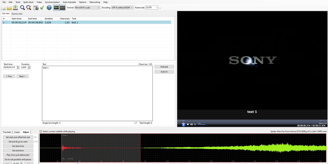328x164 pixels.
Task: Click Set start and offset the rest
Action: (x=18, y=137)
